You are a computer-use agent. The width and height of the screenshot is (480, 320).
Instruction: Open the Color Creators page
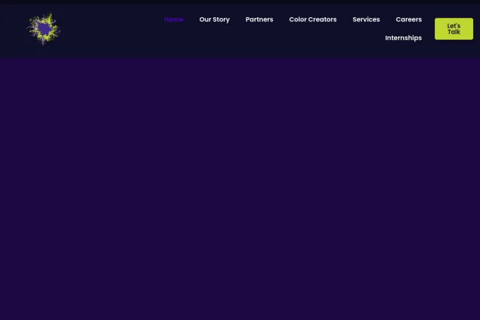click(313, 19)
